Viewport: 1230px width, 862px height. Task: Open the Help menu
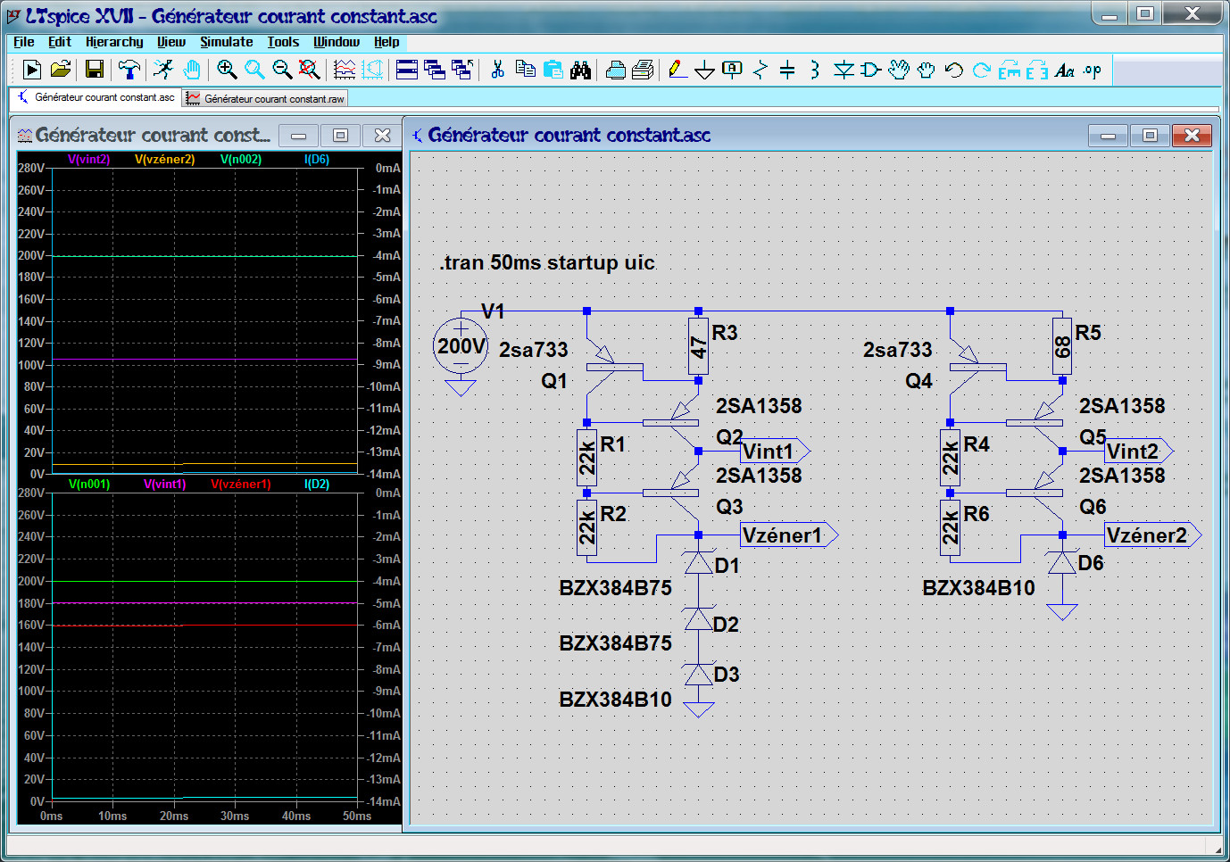tap(386, 42)
